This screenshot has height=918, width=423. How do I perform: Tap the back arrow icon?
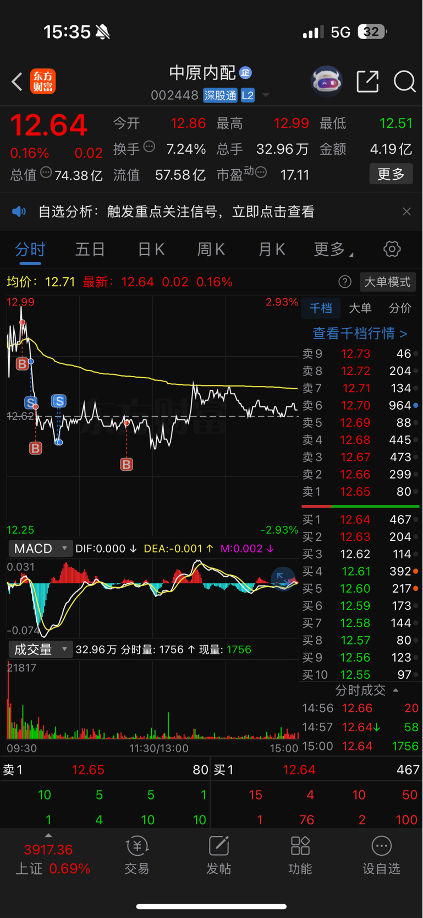point(17,82)
